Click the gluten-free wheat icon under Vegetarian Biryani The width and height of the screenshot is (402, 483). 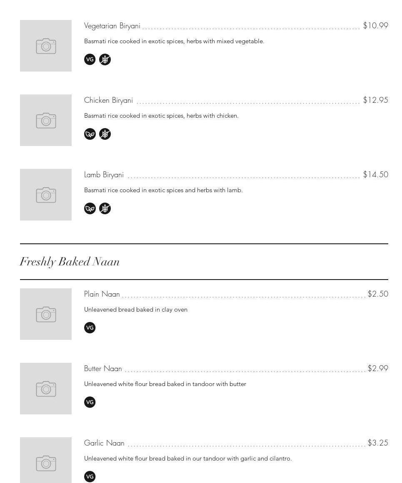[105, 59]
